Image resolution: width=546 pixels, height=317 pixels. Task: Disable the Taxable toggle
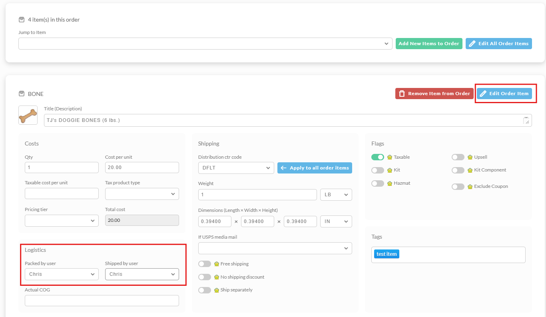(378, 157)
